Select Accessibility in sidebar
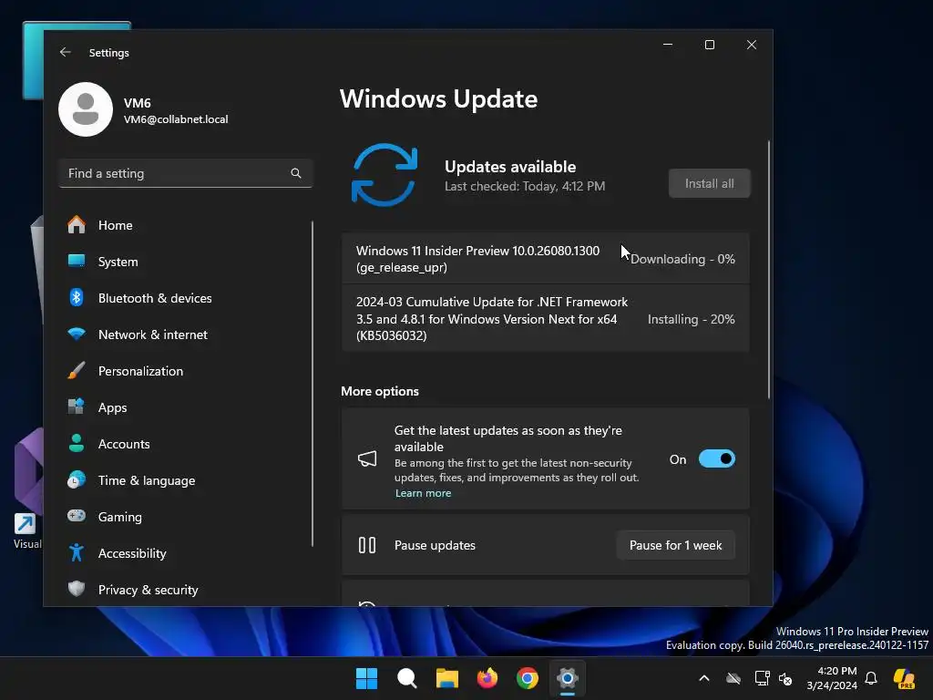Viewport: 933px width, 700px height. 186,553
